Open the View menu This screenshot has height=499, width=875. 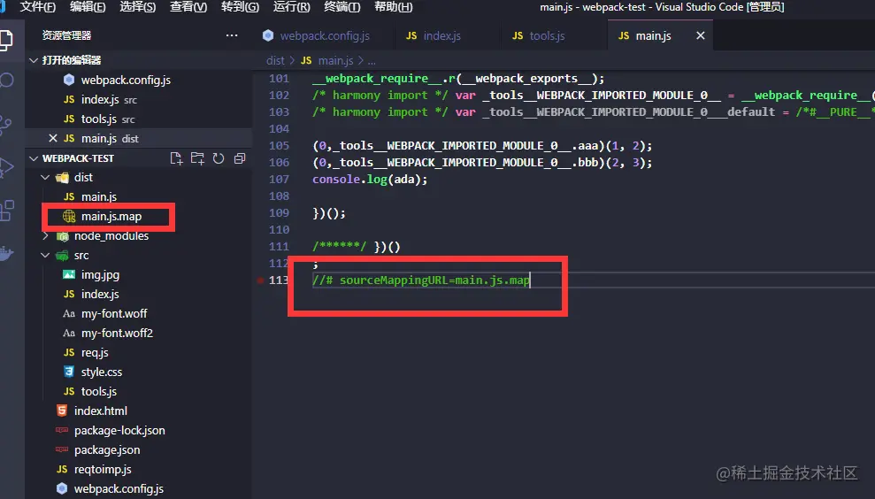[x=188, y=7]
